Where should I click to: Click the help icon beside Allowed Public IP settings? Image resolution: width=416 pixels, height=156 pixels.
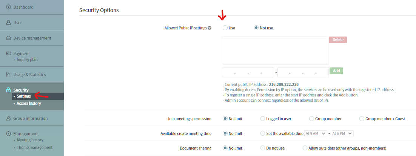click(x=210, y=28)
